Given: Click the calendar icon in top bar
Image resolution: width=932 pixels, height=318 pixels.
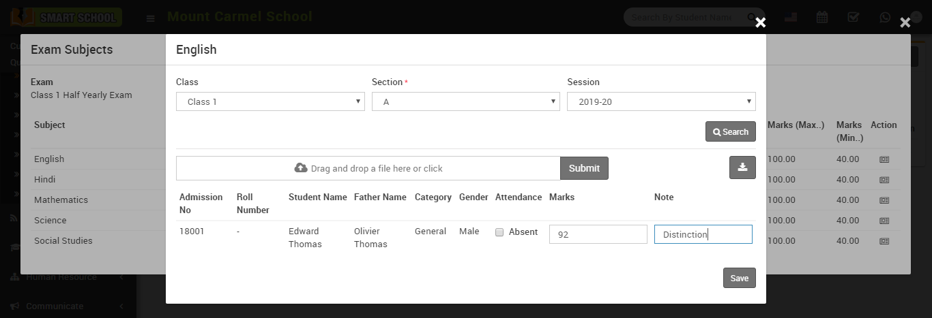Looking at the screenshot, I should (822, 17).
